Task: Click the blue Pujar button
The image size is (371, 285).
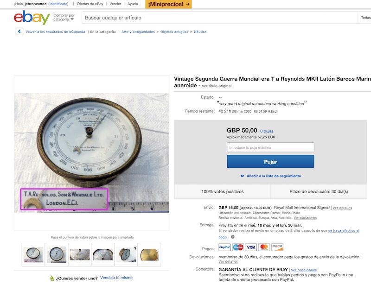Action: (x=270, y=162)
